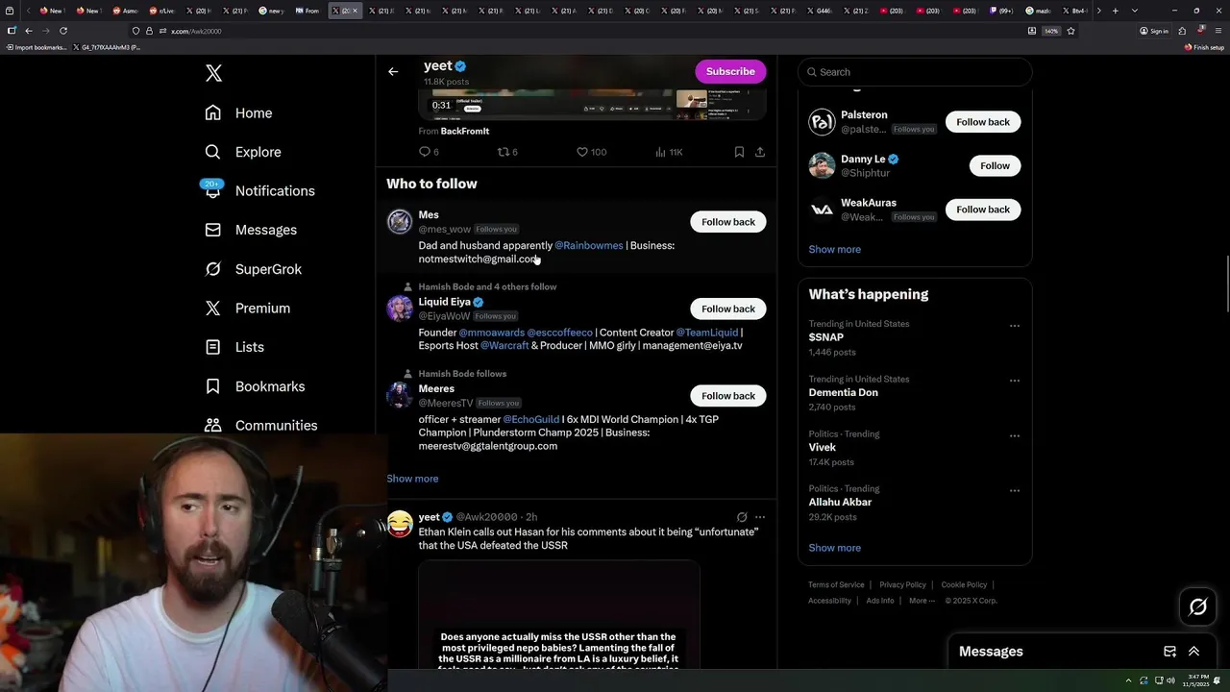Image resolution: width=1230 pixels, height=692 pixels.
Task: Open the @Rainbowmes mention link
Action: pyautogui.click(x=588, y=245)
